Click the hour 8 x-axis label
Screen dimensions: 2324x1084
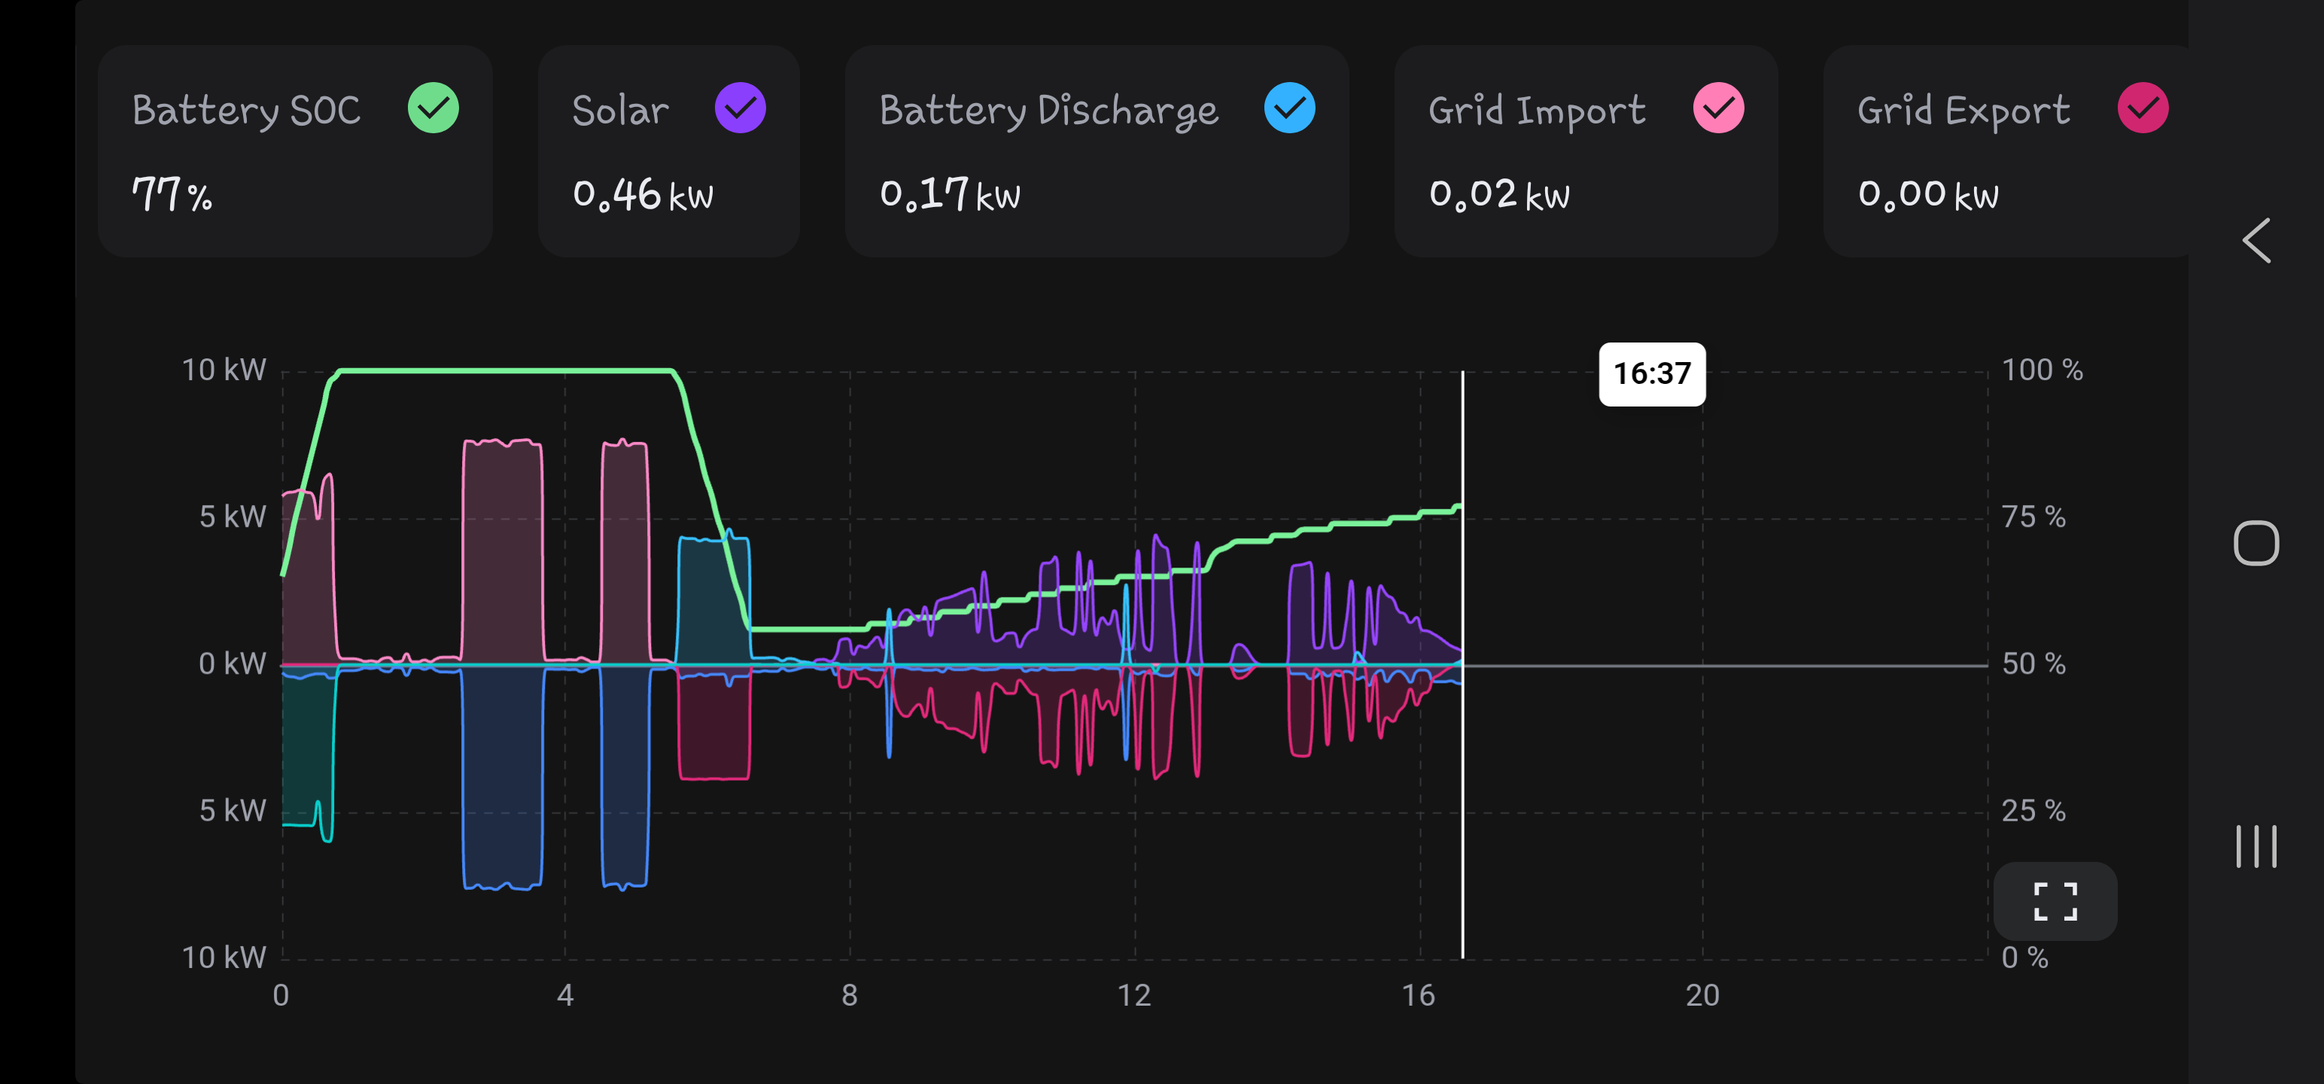click(x=849, y=994)
